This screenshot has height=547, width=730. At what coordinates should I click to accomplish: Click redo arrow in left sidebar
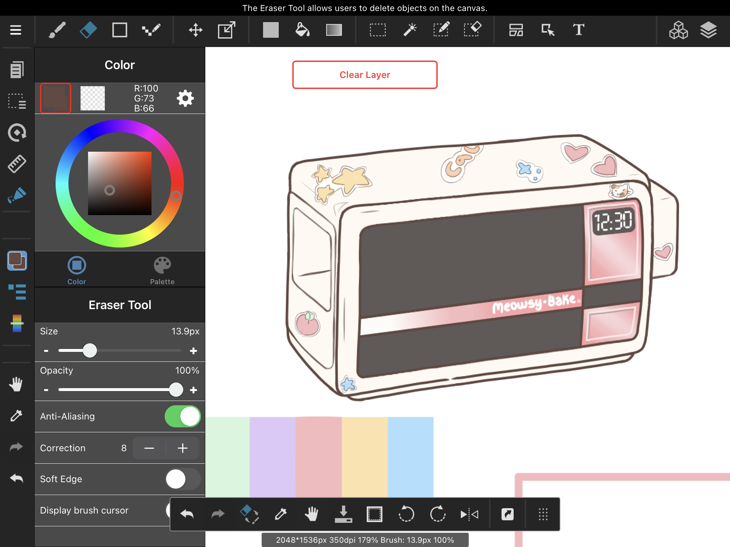click(x=16, y=447)
